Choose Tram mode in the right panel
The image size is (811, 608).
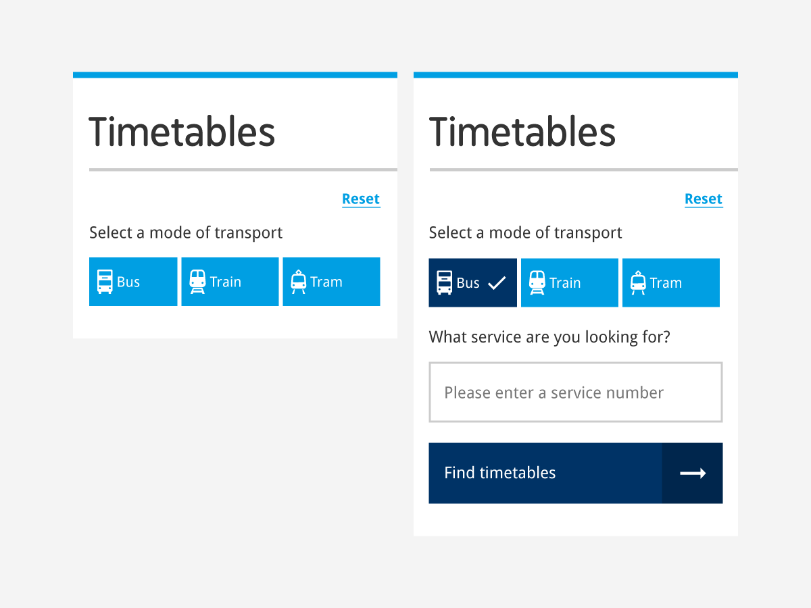671,282
